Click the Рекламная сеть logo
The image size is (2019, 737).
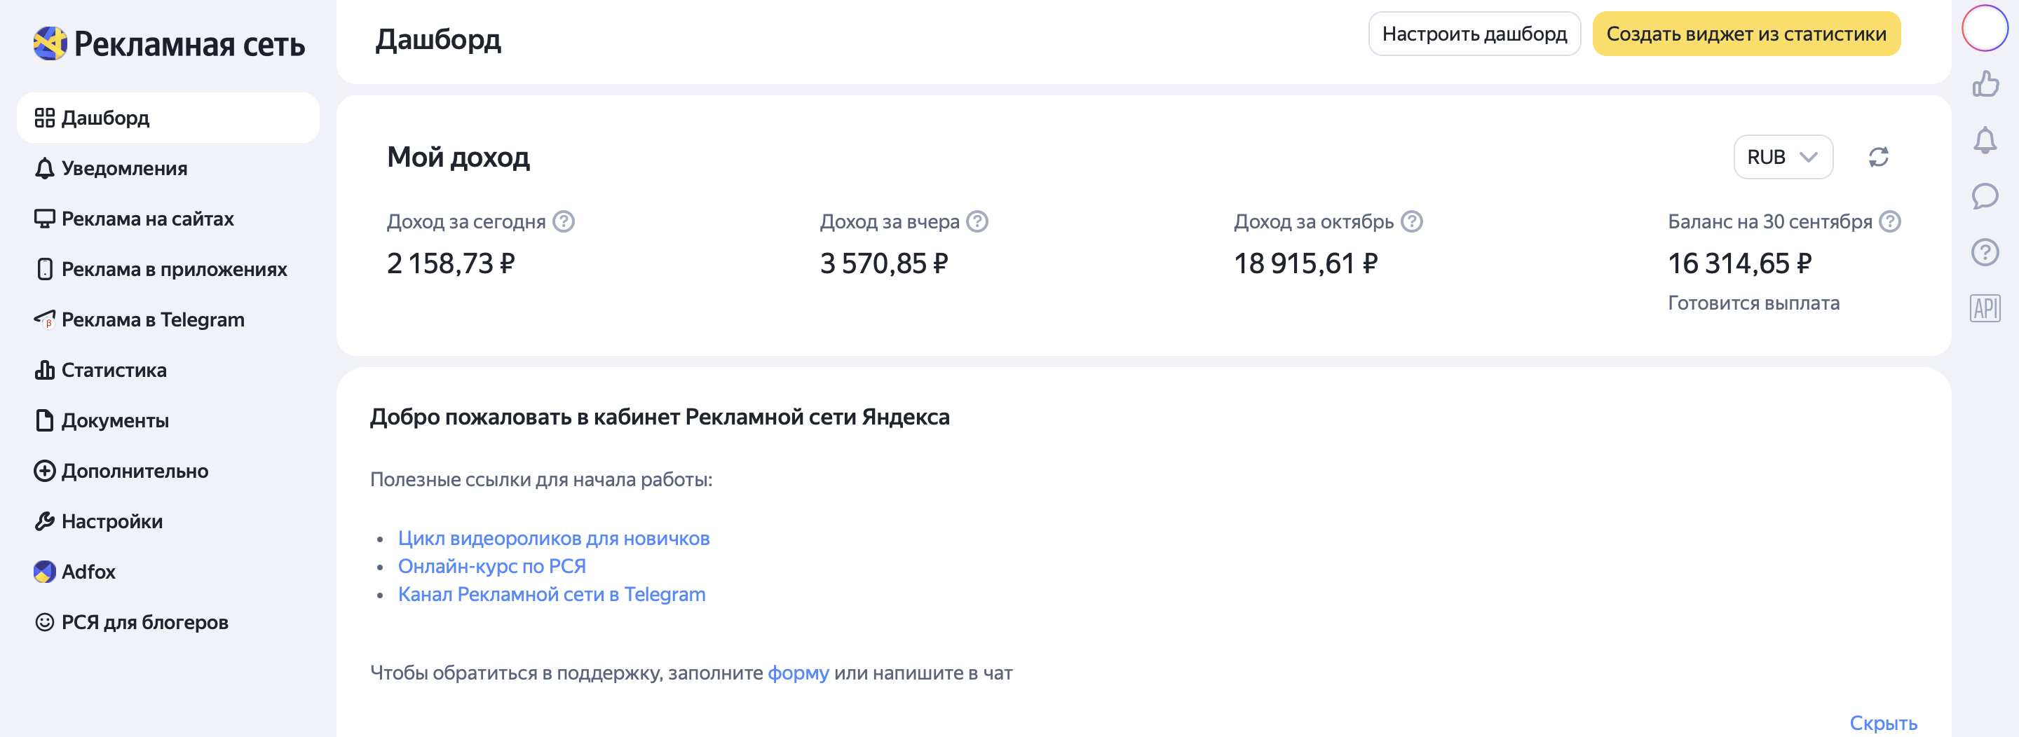[x=168, y=44]
